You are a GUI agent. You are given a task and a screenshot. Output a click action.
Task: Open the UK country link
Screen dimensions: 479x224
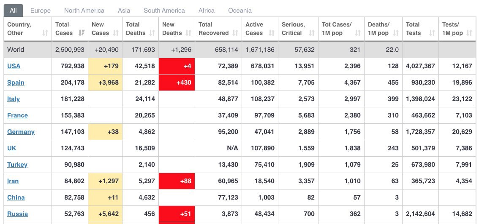click(11, 148)
